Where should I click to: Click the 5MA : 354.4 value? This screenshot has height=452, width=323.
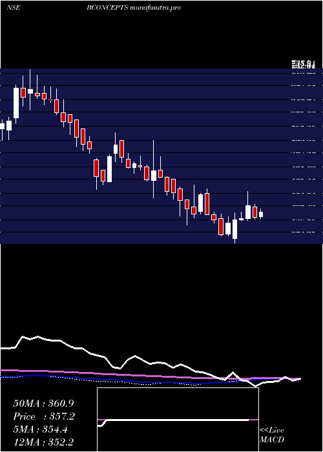tap(40, 429)
